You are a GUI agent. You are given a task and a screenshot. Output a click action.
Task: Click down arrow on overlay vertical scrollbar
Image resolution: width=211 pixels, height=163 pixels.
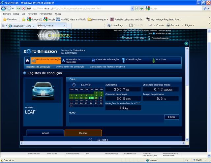coord(187,140)
